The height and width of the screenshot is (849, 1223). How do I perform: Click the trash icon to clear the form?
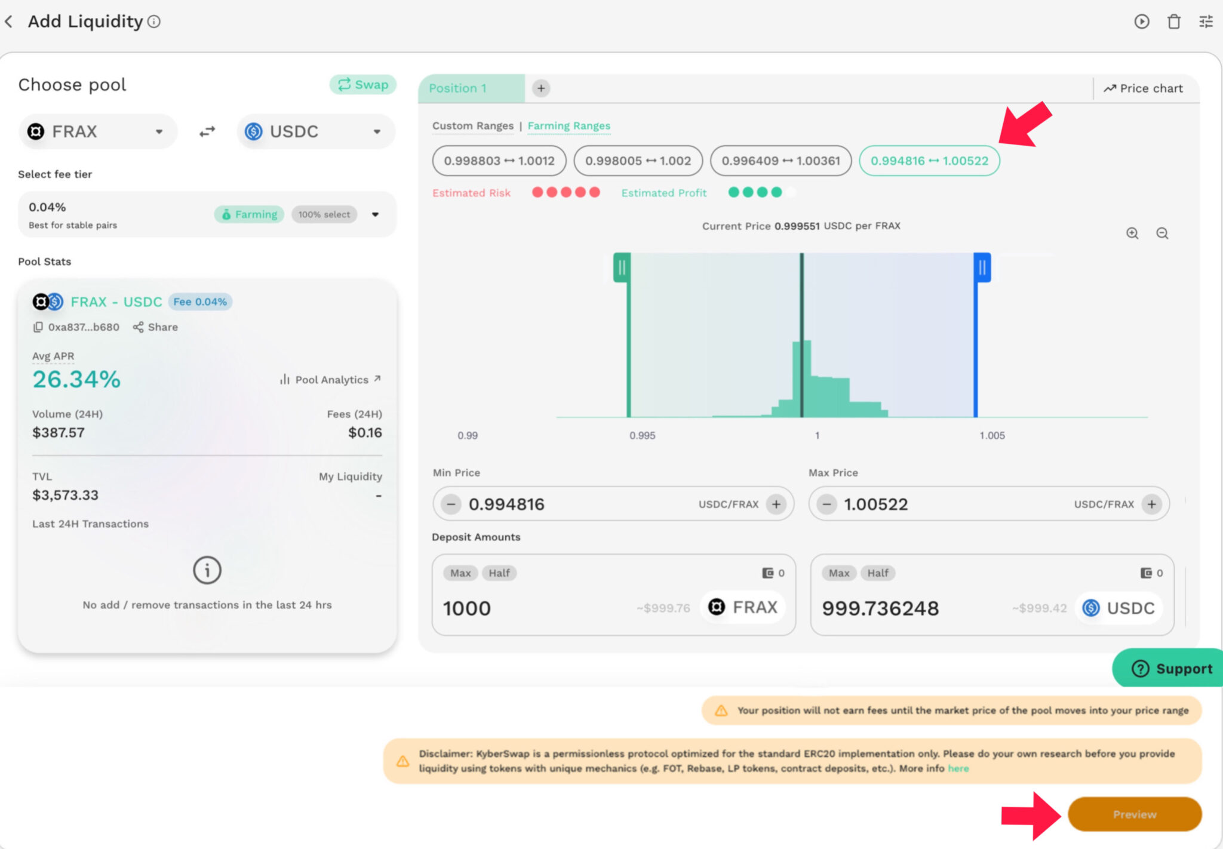pos(1174,21)
